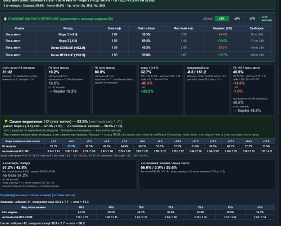Screen dimensions: 281x226
Task: Click the 173 из 249 sample cell
Action: pyautogui.click(x=257, y=41)
